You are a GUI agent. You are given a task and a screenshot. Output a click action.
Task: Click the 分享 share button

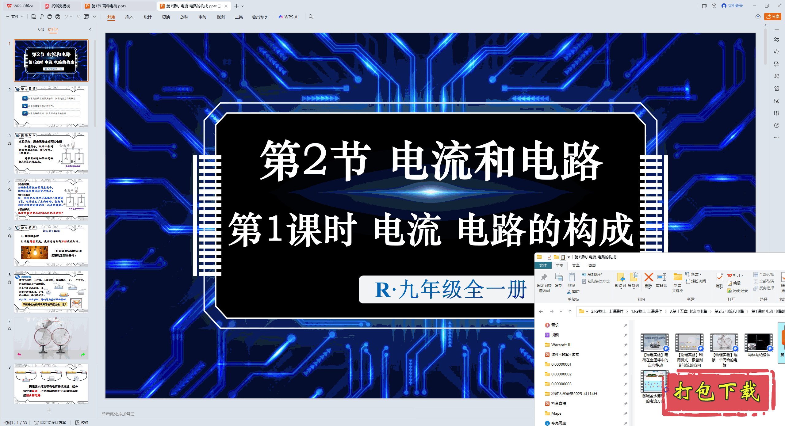772,17
